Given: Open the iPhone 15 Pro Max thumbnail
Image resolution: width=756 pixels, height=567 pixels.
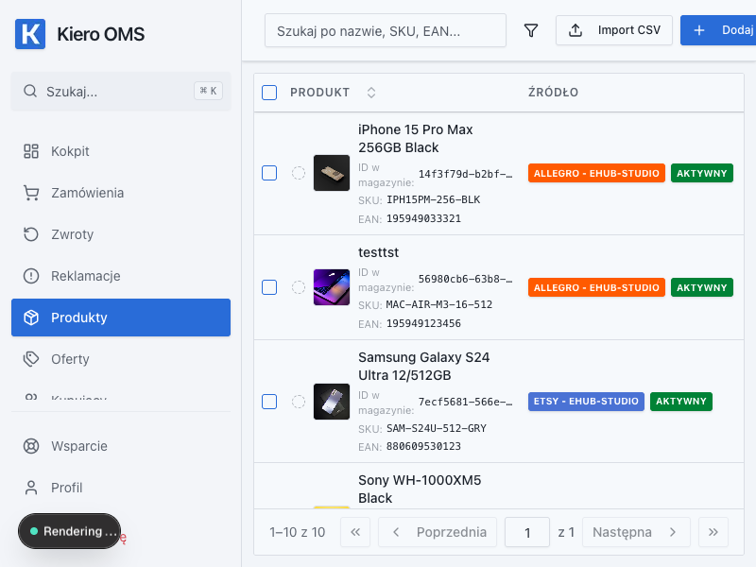Looking at the screenshot, I should (x=332, y=173).
